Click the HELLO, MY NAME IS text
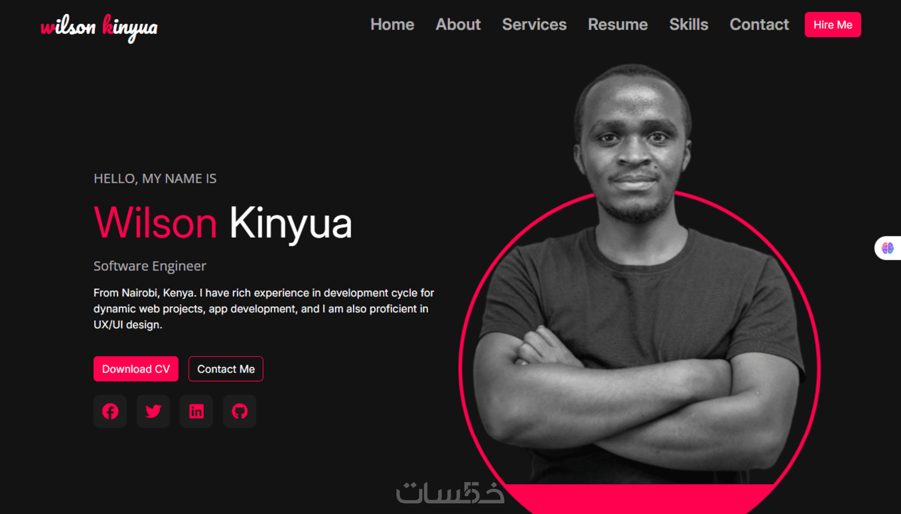The width and height of the screenshot is (901, 514). (x=155, y=179)
